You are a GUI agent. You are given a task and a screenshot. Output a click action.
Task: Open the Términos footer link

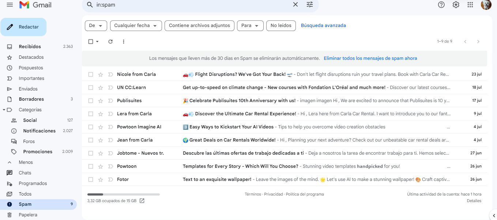click(253, 194)
